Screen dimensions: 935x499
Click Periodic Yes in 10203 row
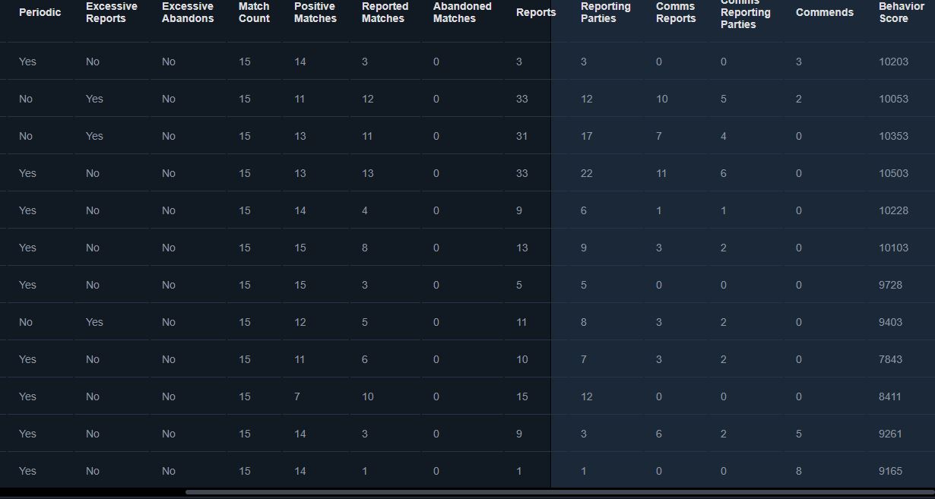click(x=27, y=62)
